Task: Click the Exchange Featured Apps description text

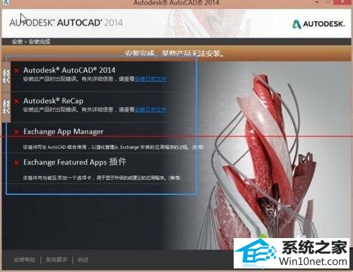Action: [x=102, y=178]
